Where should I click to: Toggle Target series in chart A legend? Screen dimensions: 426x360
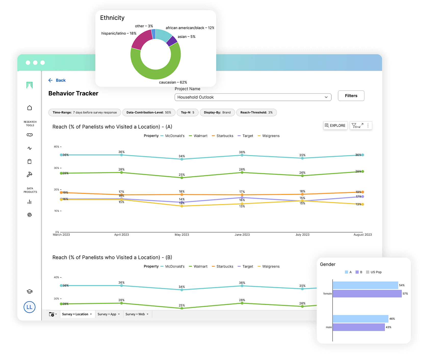[x=245, y=136]
